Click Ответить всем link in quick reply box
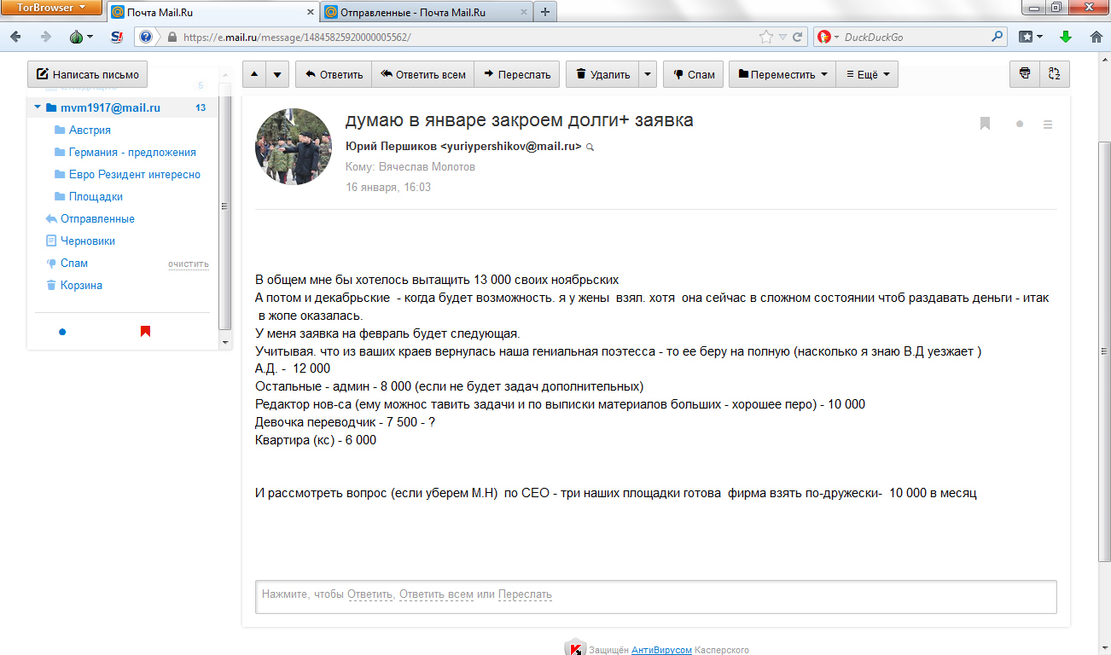Viewport: 1111px width, 655px height. click(436, 594)
